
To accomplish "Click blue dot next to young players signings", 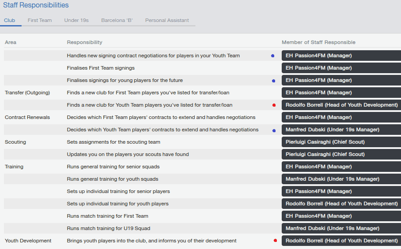I will tap(273, 81).
